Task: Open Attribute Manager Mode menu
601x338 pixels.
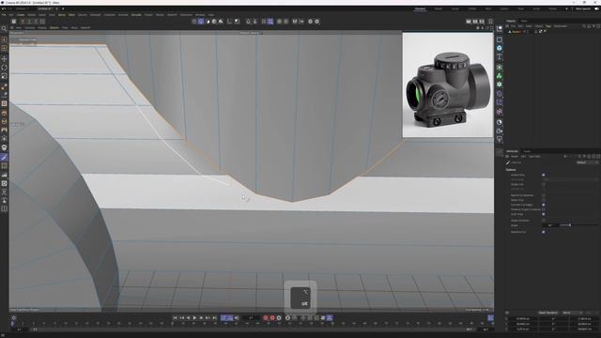Action: tap(515, 157)
